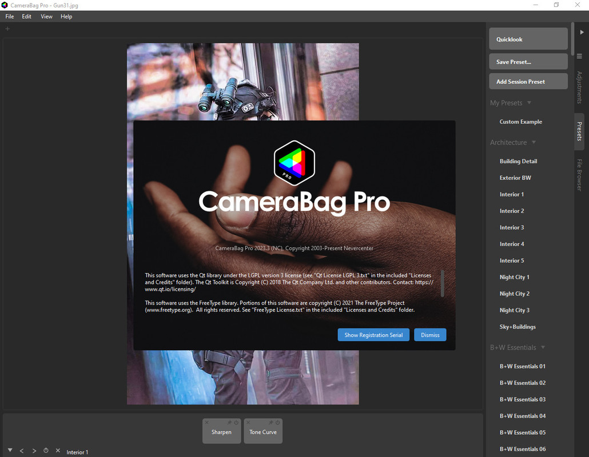
Task: Click Show Registration Serial button
Action: pyautogui.click(x=373, y=335)
